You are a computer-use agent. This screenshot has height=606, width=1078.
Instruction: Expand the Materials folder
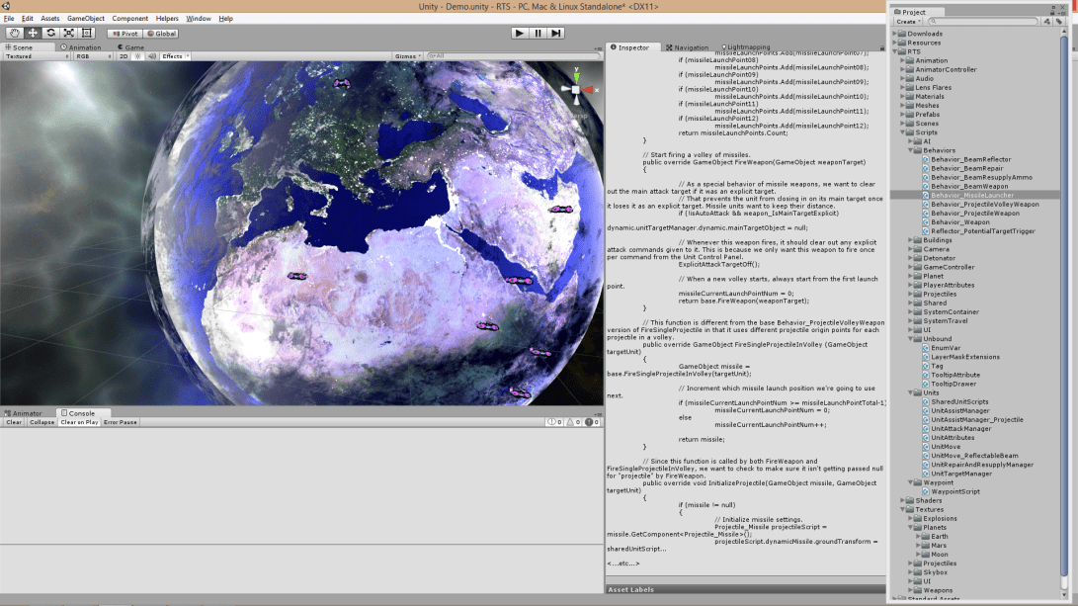(903, 97)
